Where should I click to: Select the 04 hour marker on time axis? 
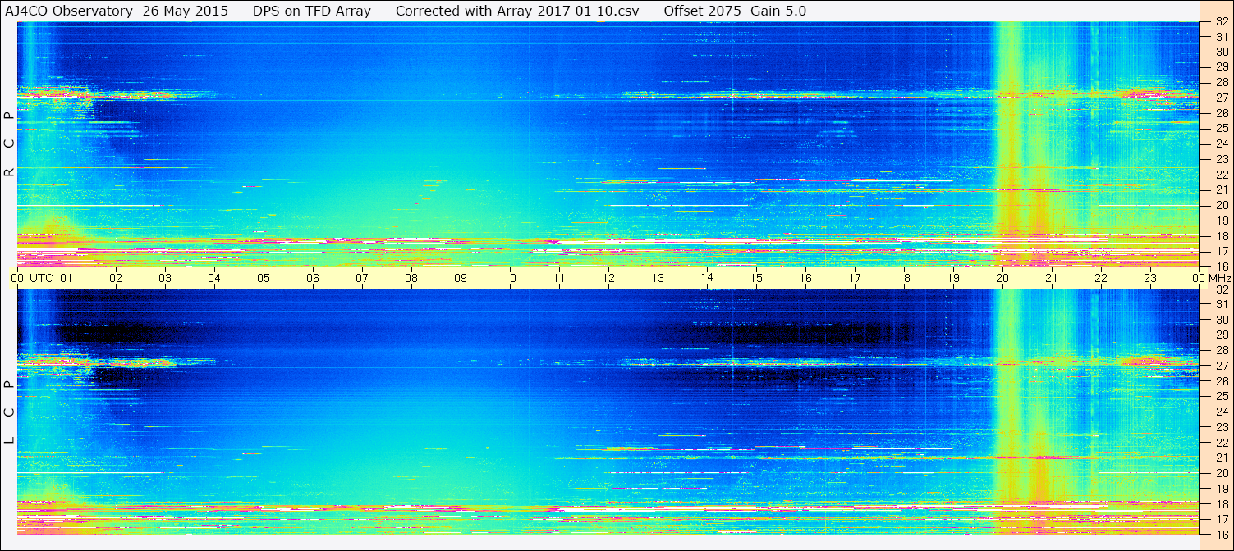[x=214, y=278]
